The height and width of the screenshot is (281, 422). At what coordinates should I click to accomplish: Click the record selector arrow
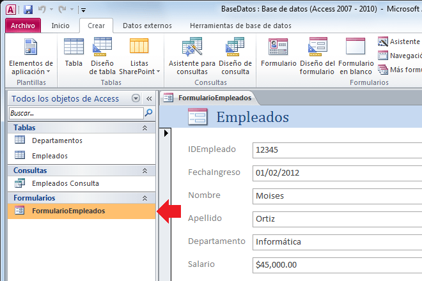pyautogui.click(x=166, y=133)
